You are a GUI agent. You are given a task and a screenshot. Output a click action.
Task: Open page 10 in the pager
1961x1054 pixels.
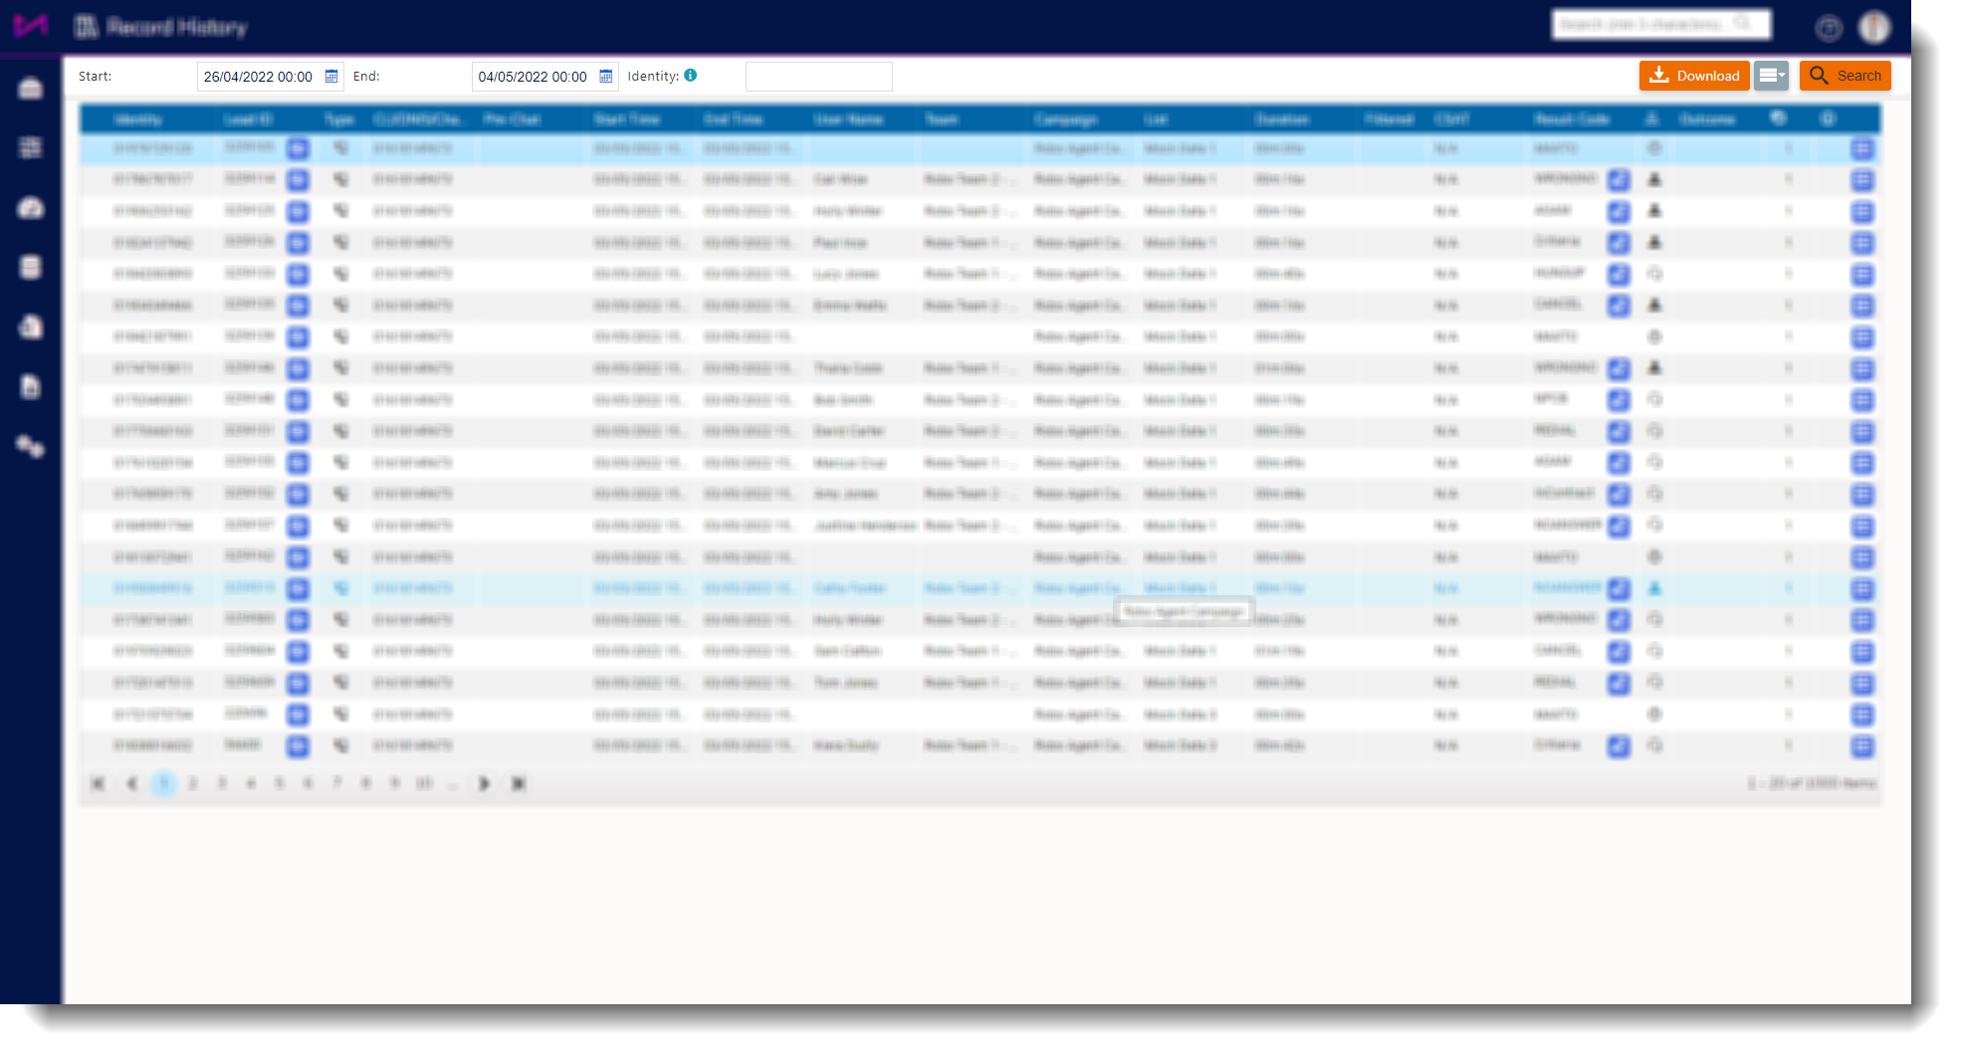tap(424, 784)
